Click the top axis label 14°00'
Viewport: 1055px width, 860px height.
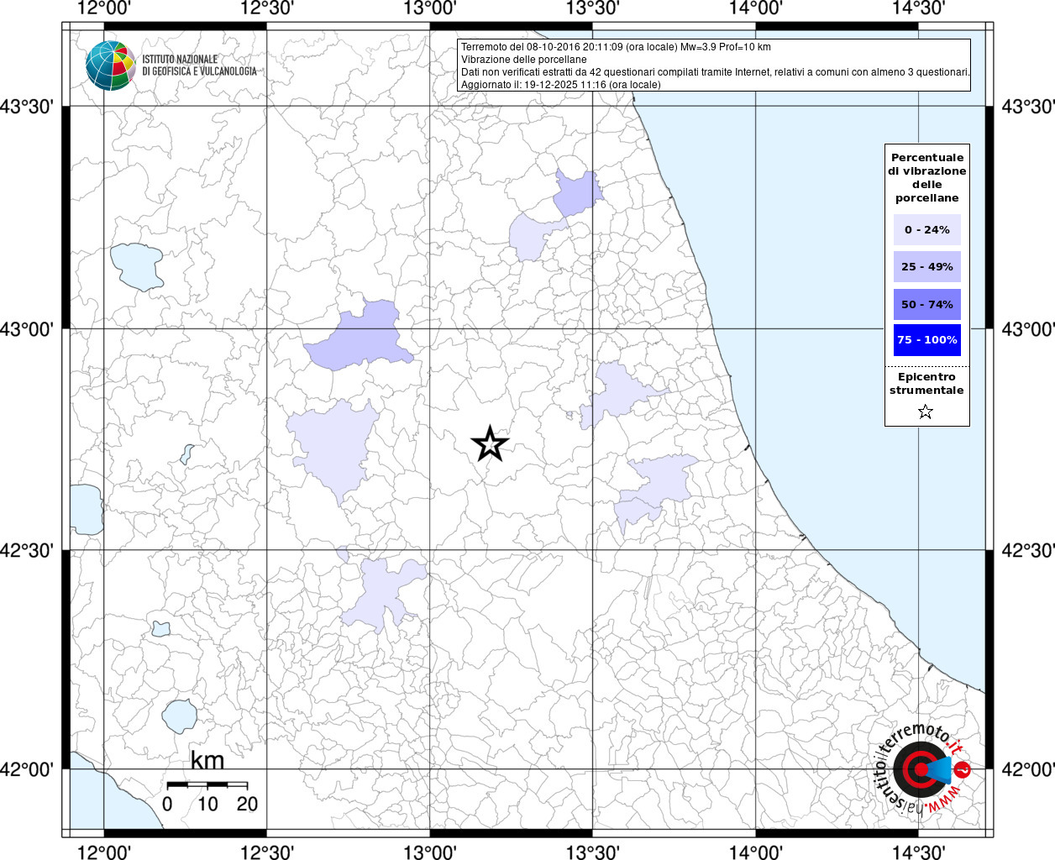coord(755,8)
